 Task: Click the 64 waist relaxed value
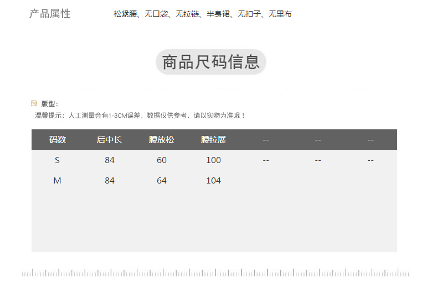coord(162,181)
